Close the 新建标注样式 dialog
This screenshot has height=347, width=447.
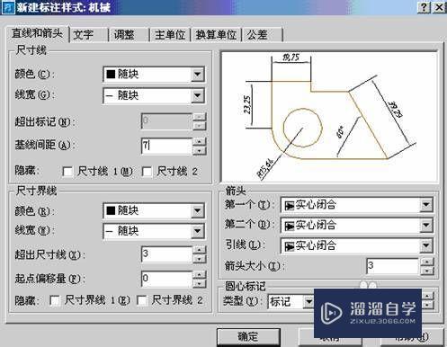pos(440,7)
